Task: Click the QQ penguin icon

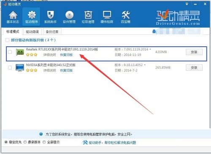Action: (x=154, y=32)
